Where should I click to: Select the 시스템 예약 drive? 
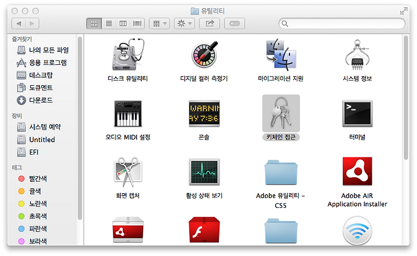pyautogui.click(x=39, y=127)
